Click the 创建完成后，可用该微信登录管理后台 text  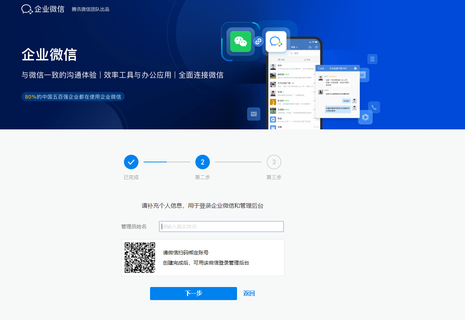[206, 263]
